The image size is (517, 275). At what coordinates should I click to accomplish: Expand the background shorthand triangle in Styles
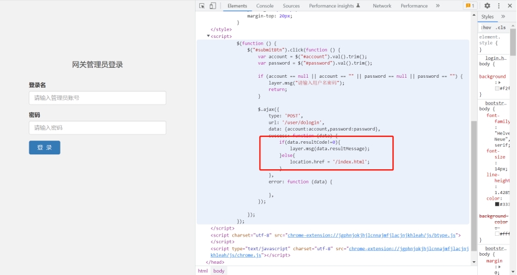(500, 82)
